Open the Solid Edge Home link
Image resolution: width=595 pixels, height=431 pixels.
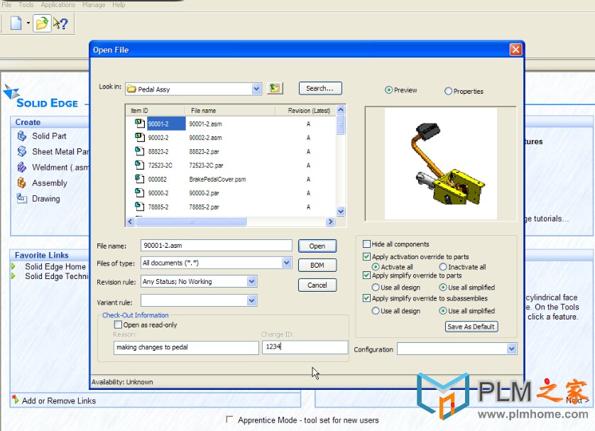[55, 266]
